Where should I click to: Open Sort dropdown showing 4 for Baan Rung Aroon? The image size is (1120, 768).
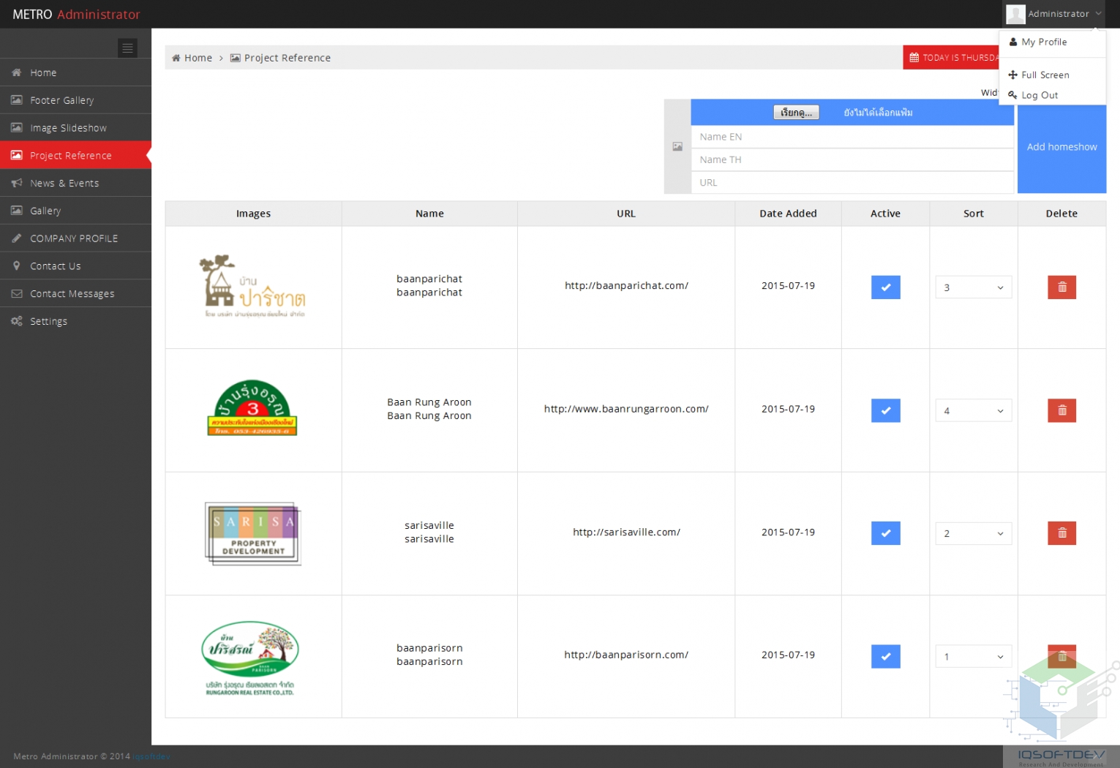tap(974, 410)
